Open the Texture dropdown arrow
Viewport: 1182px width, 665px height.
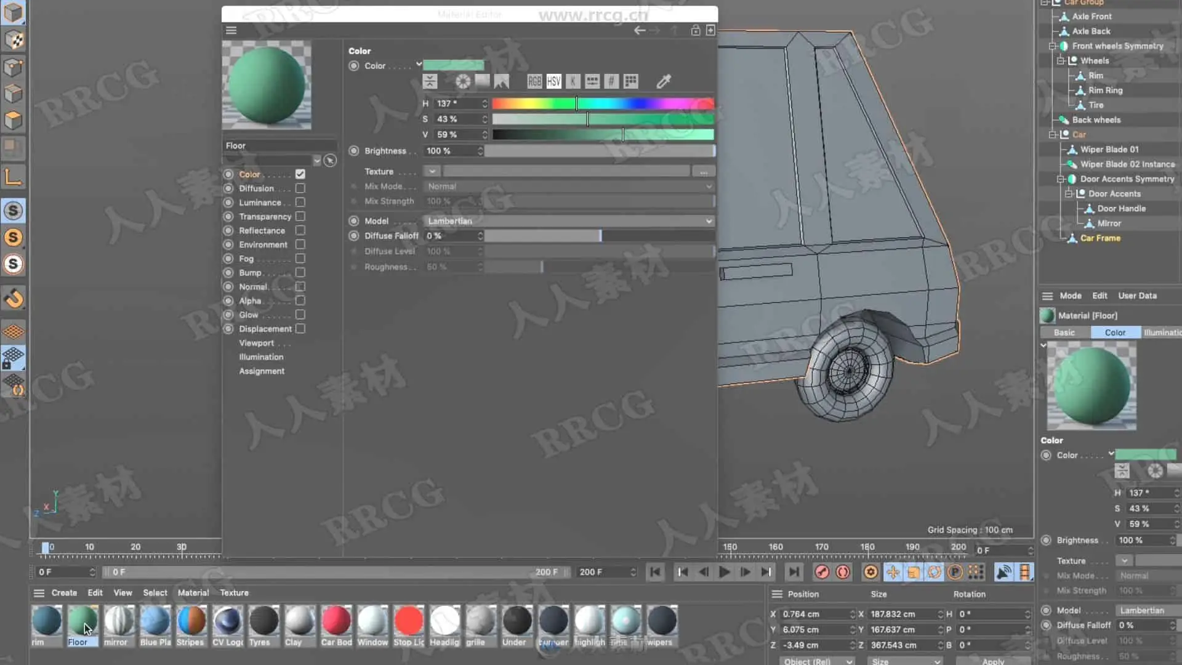point(432,171)
